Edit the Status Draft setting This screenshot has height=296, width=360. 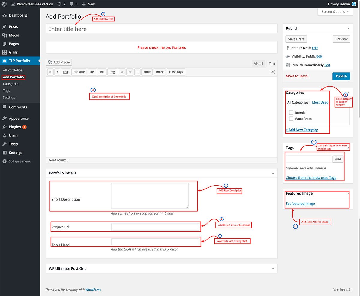pos(315,48)
